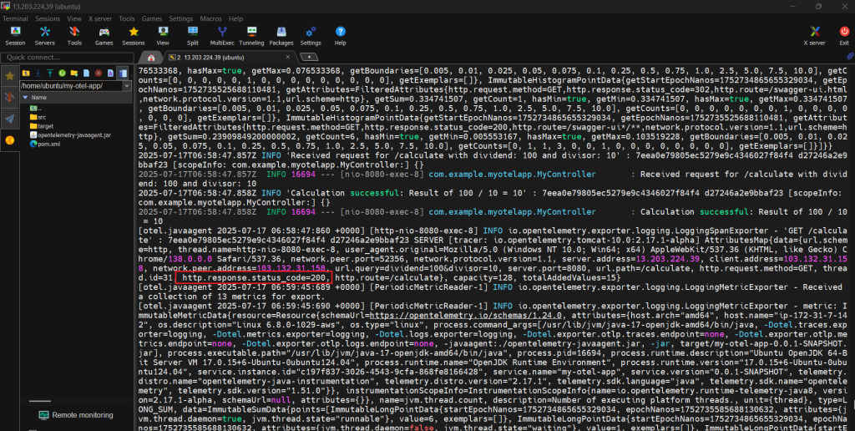Activate the Split terminal toolbar button
Viewport: 855px width, 431px height.
(x=193, y=36)
